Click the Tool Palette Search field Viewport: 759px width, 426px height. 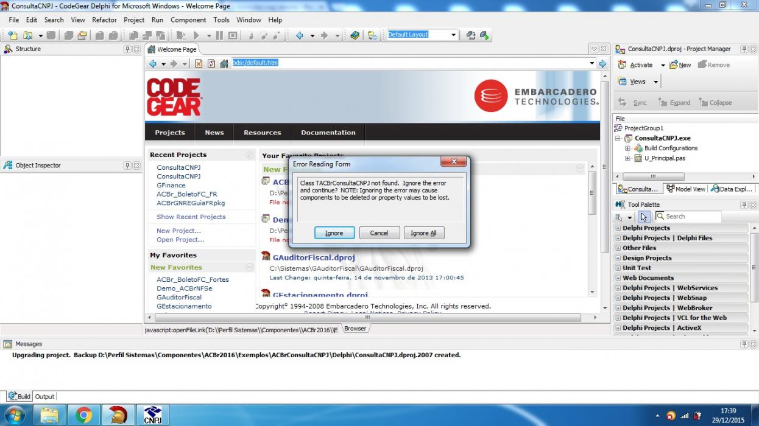[688, 216]
